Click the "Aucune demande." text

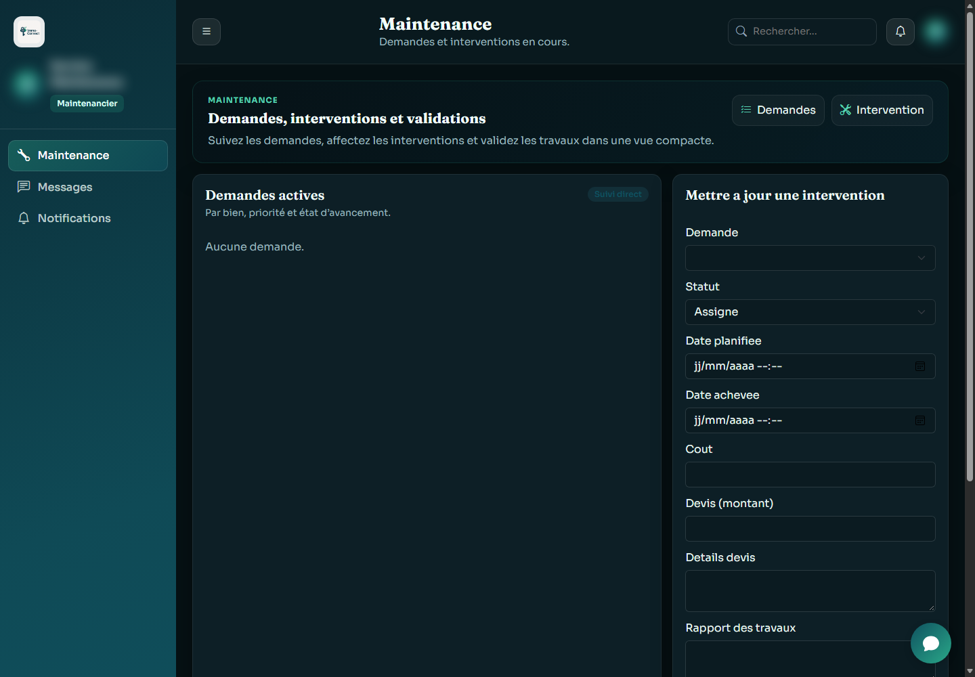tap(255, 247)
